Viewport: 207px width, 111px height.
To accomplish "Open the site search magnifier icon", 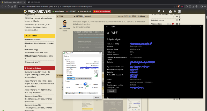I will [159, 11].
